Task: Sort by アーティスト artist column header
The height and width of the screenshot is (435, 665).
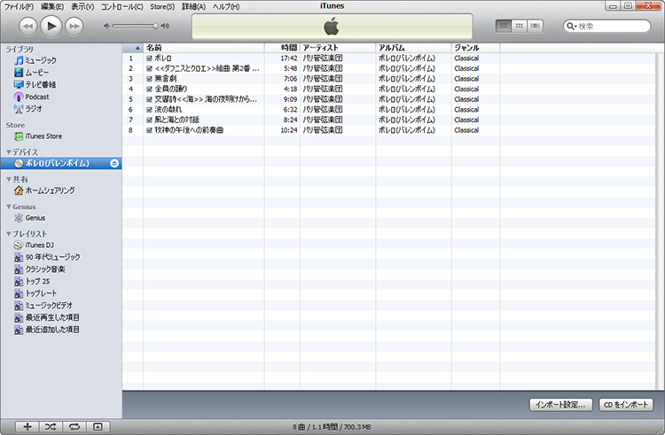Action: coord(338,48)
